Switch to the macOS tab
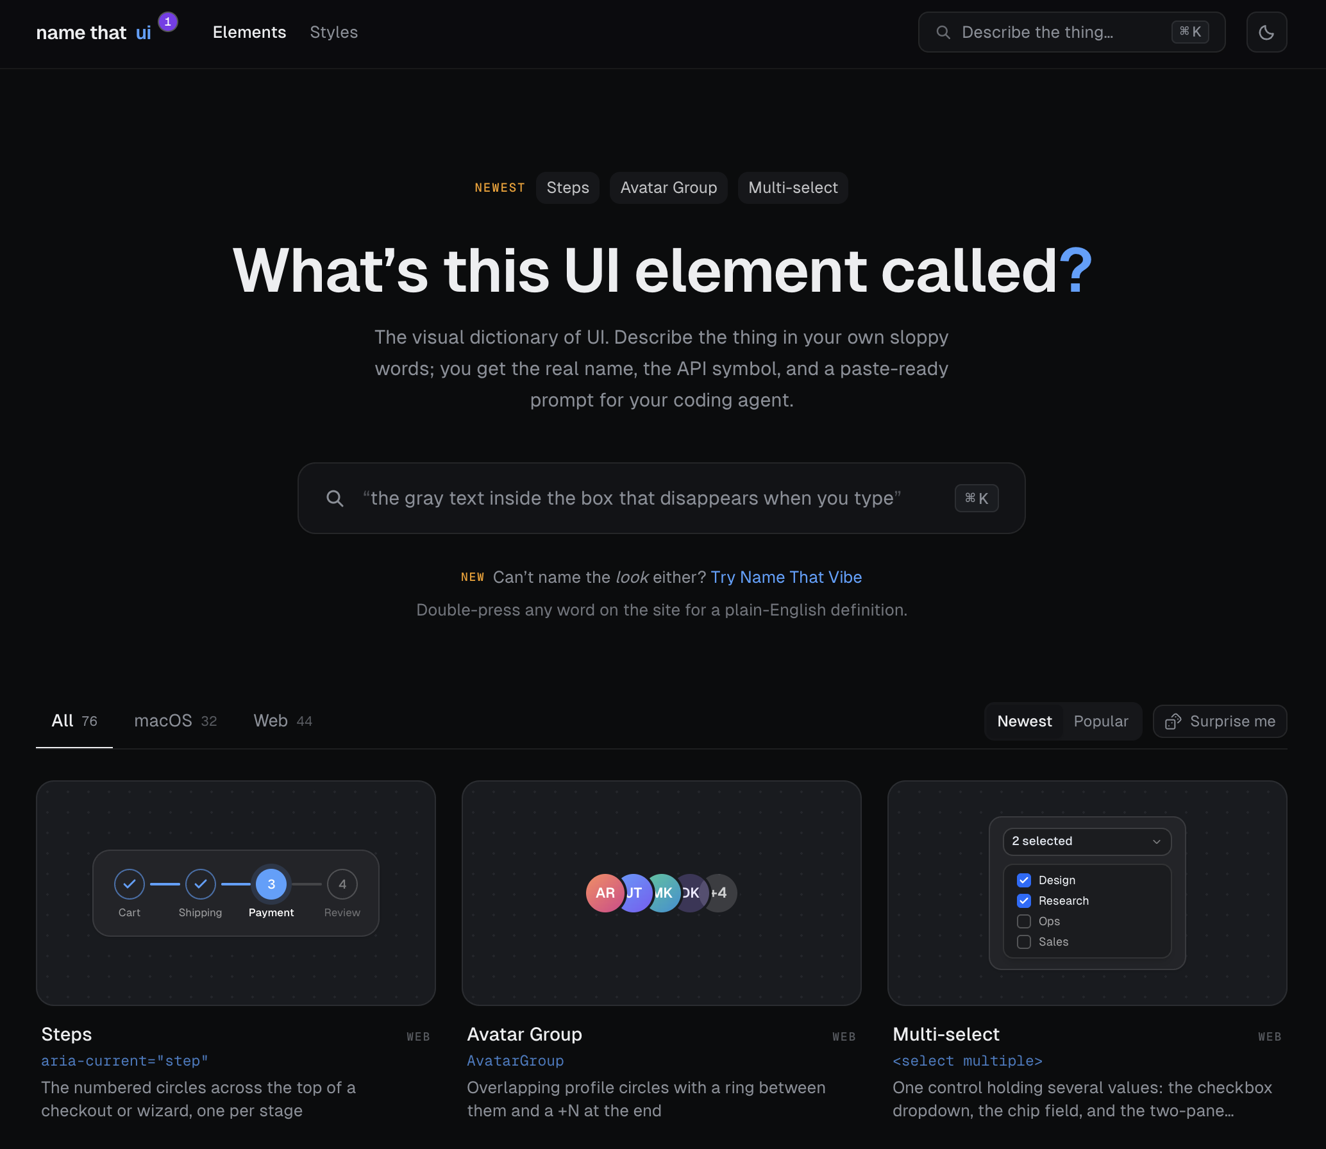Screen dimensions: 1326x1149 tap(176, 721)
